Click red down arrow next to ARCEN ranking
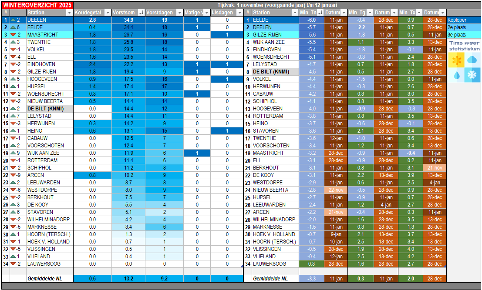This screenshot has width=482, height=290. [13, 175]
